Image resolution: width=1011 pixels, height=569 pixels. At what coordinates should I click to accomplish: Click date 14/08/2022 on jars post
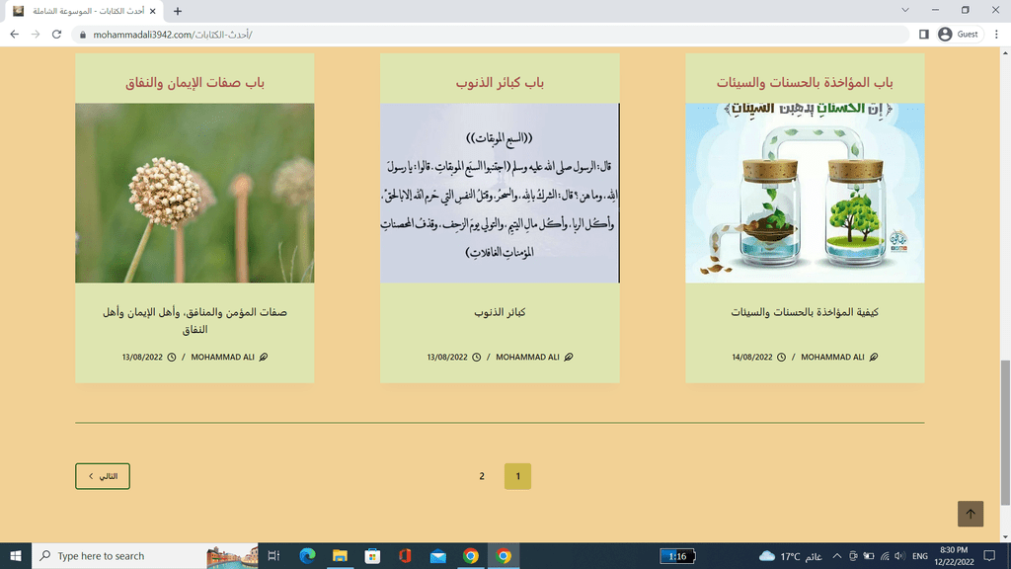pos(751,357)
